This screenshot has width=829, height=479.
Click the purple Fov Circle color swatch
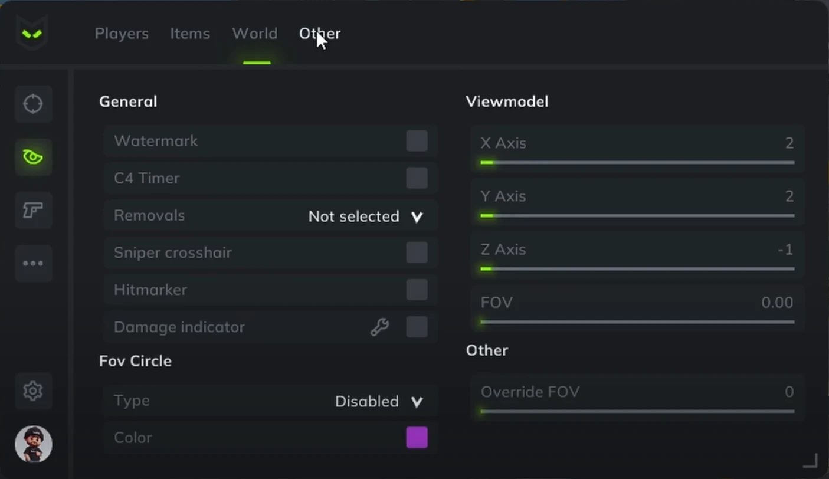[417, 438]
